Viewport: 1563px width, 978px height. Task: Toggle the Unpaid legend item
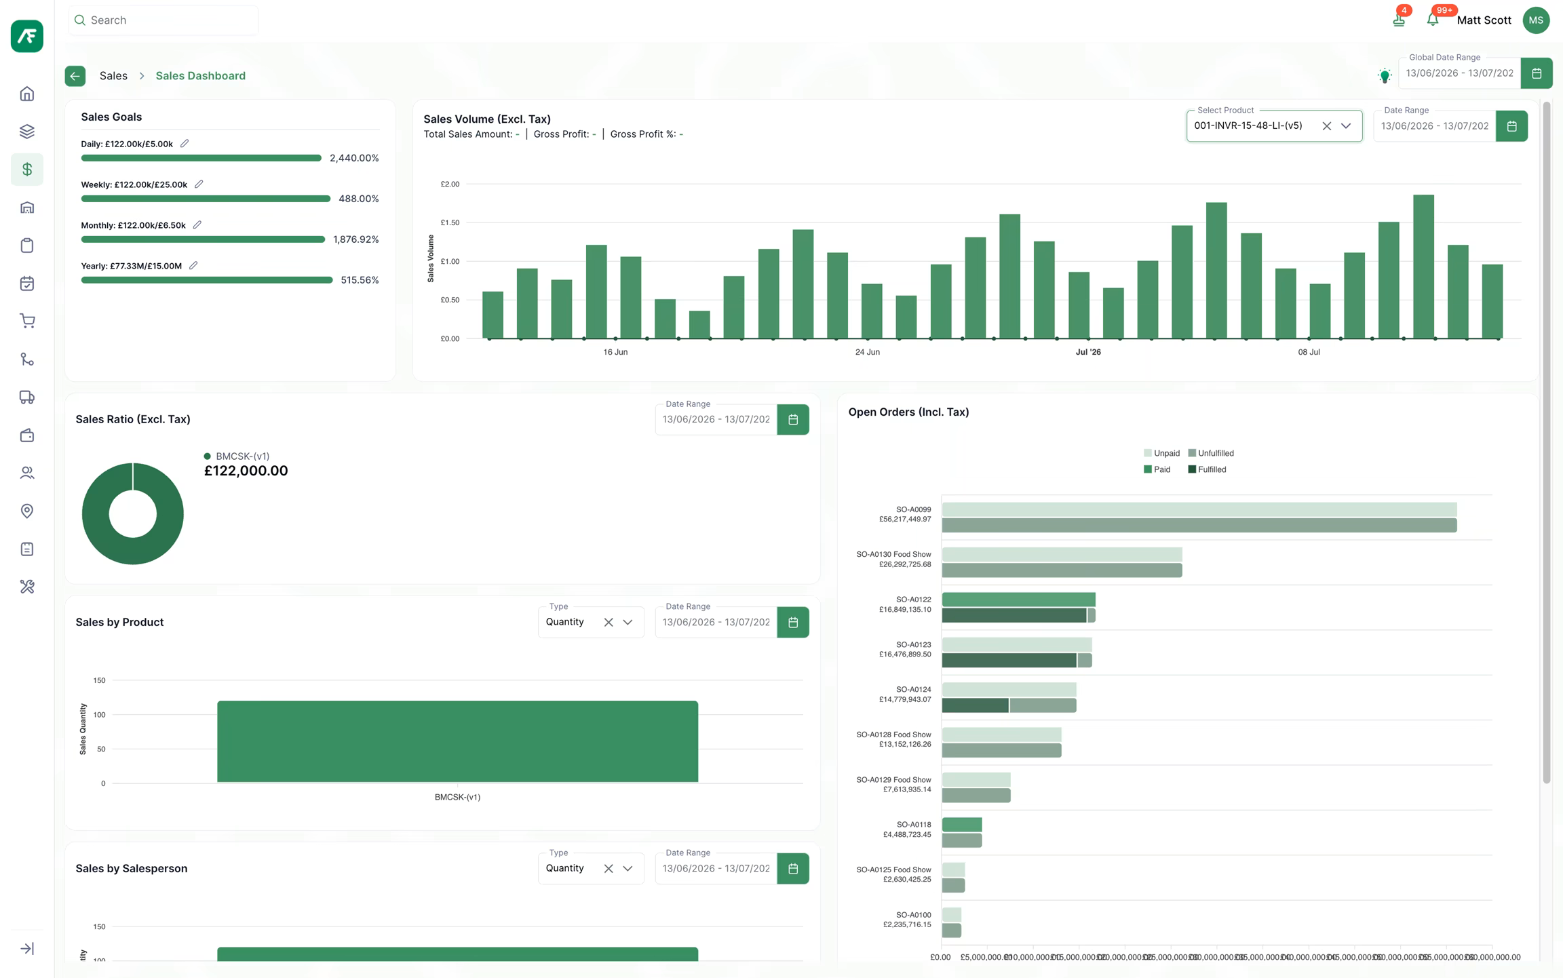pyautogui.click(x=1161, y=453)
